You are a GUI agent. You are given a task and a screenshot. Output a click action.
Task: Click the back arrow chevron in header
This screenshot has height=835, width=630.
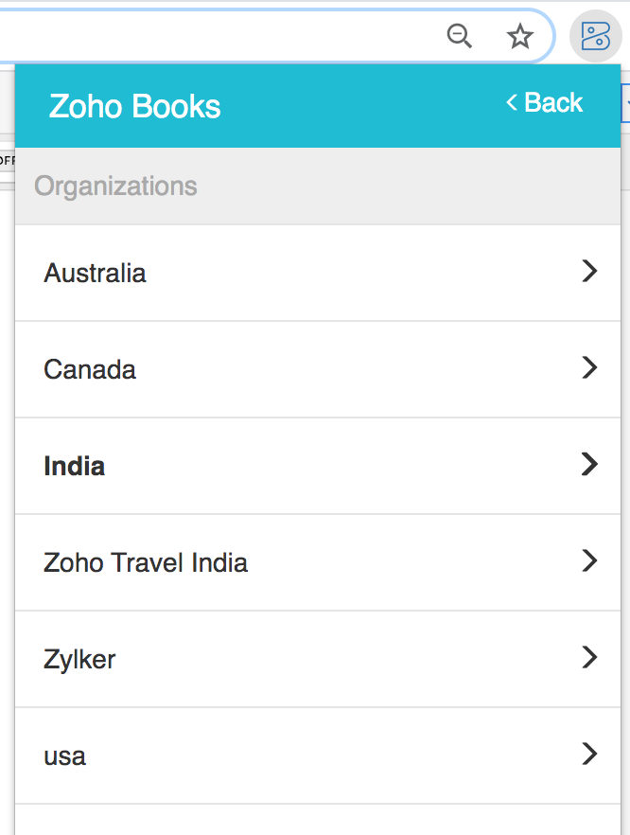512,102
